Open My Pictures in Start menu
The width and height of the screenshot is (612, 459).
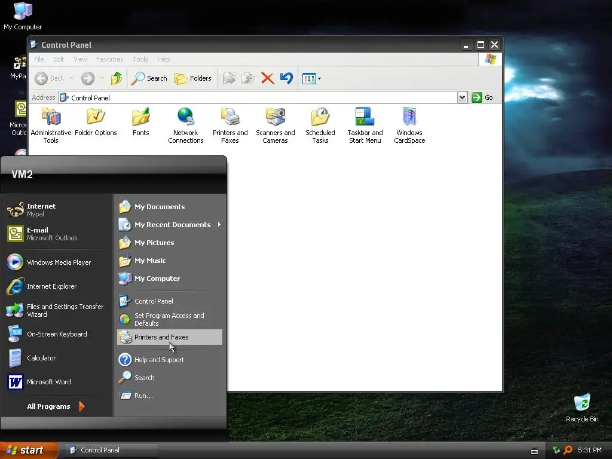pos(170,243)
